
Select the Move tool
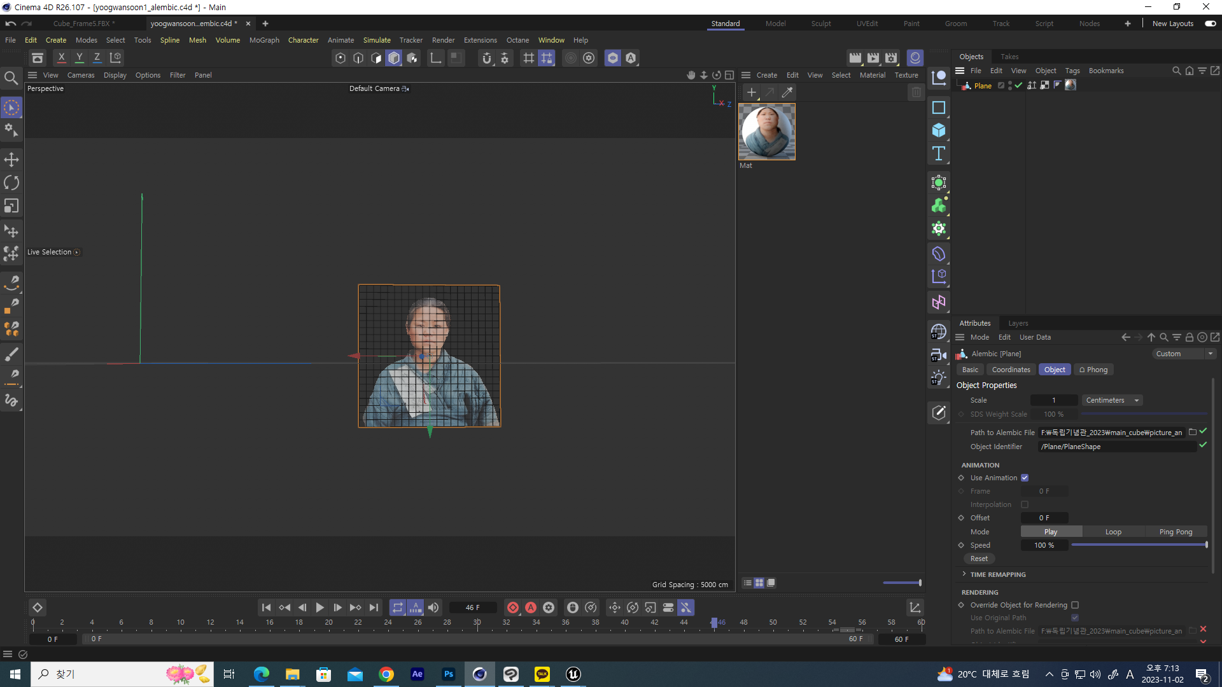[x=11, y=160]
